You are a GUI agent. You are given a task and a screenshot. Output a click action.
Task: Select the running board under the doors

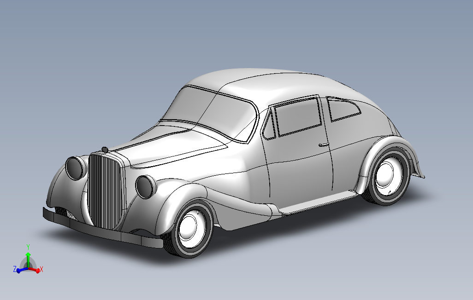[x=318, y=203]
